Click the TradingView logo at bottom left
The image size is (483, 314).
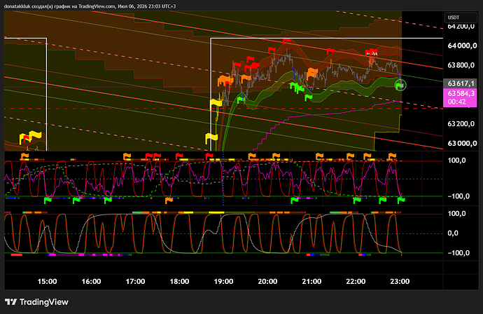[x=36, y=302]
